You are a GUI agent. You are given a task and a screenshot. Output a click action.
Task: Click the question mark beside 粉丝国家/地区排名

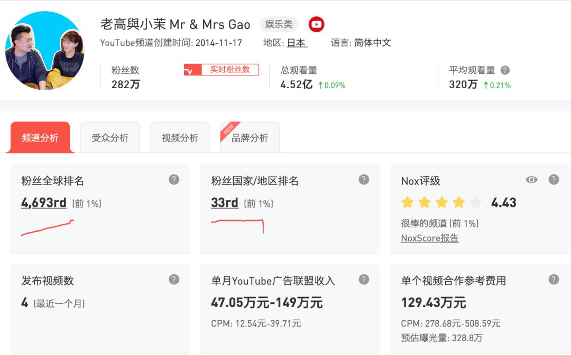coord(363,180)
